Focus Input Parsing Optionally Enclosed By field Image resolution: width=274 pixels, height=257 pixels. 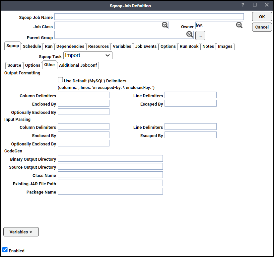84,143
